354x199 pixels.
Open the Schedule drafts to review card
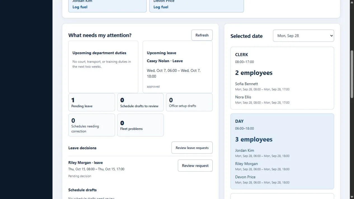coord(140,102)
